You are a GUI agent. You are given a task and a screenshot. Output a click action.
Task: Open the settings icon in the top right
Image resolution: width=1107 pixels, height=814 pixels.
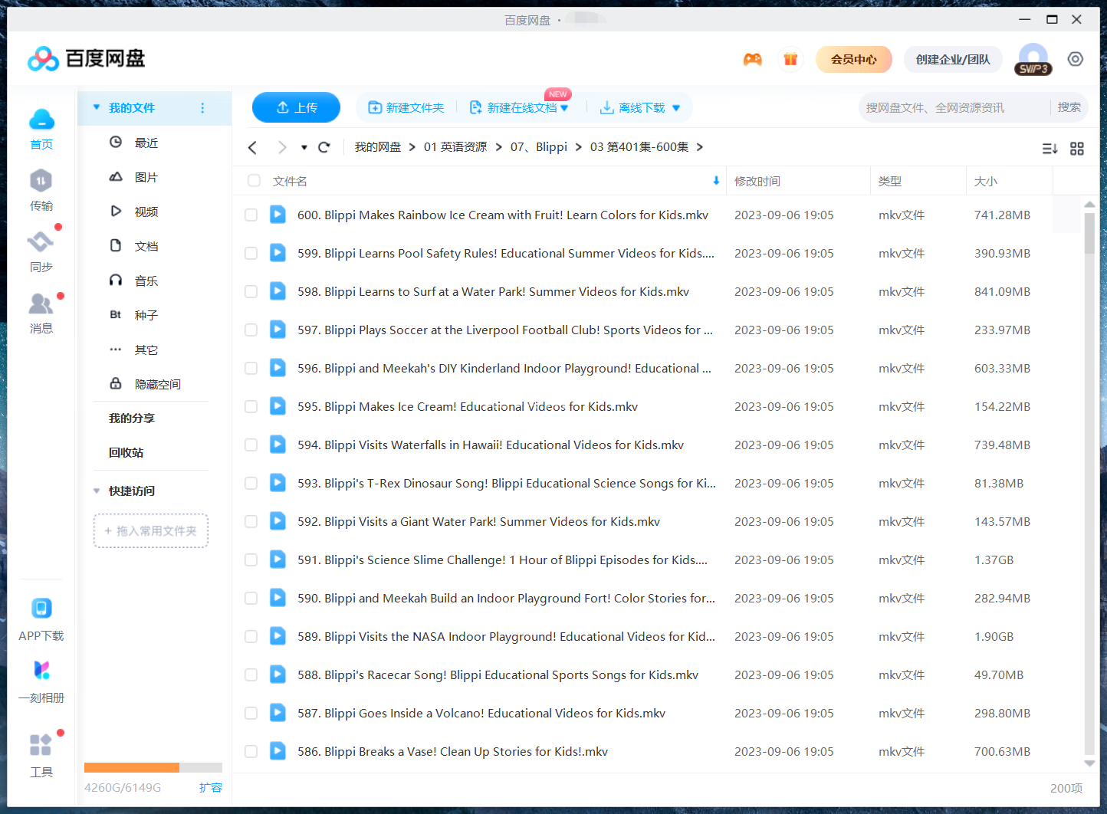[1076, 59]
